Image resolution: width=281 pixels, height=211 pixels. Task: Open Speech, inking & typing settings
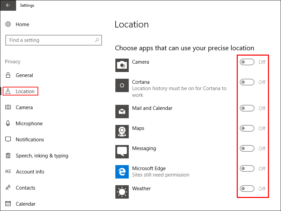click(x=42, y=156)
